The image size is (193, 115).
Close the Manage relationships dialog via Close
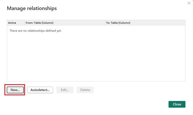tap(177, 104)
